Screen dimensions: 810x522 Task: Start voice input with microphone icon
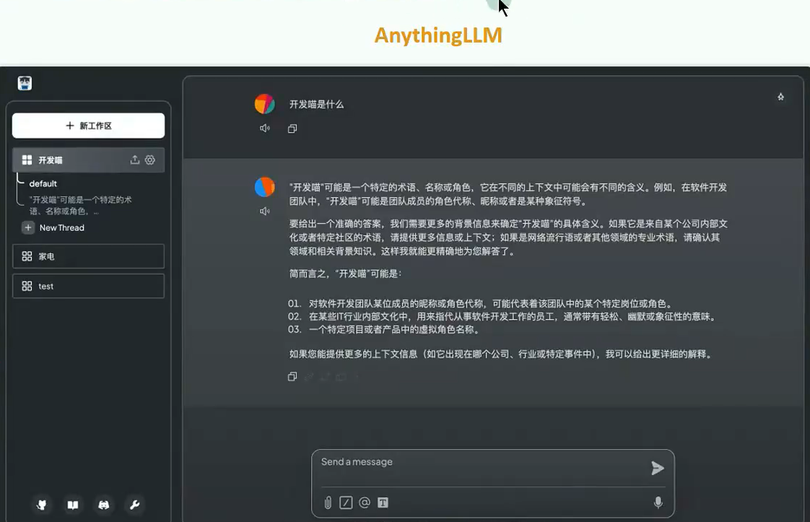[658, 503]
